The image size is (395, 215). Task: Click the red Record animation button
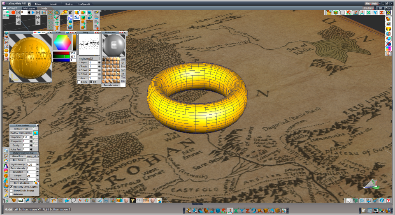click(13, 12)
